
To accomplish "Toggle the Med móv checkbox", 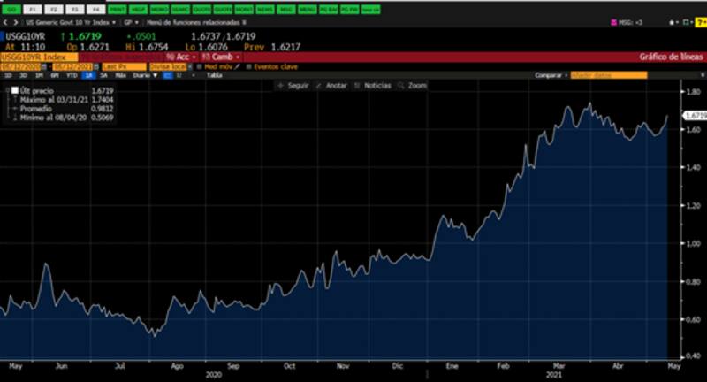I will 199,66.
